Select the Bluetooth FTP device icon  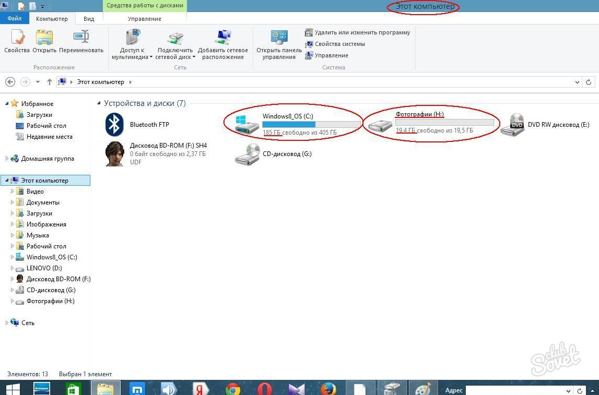coord(114,125)
